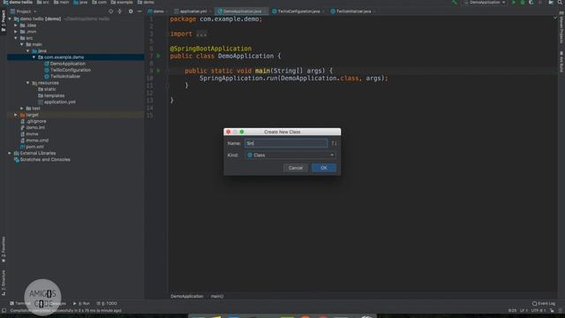565x318 pixels.
Task: Expand the .idea folder
Action: (x=16, y=26)
